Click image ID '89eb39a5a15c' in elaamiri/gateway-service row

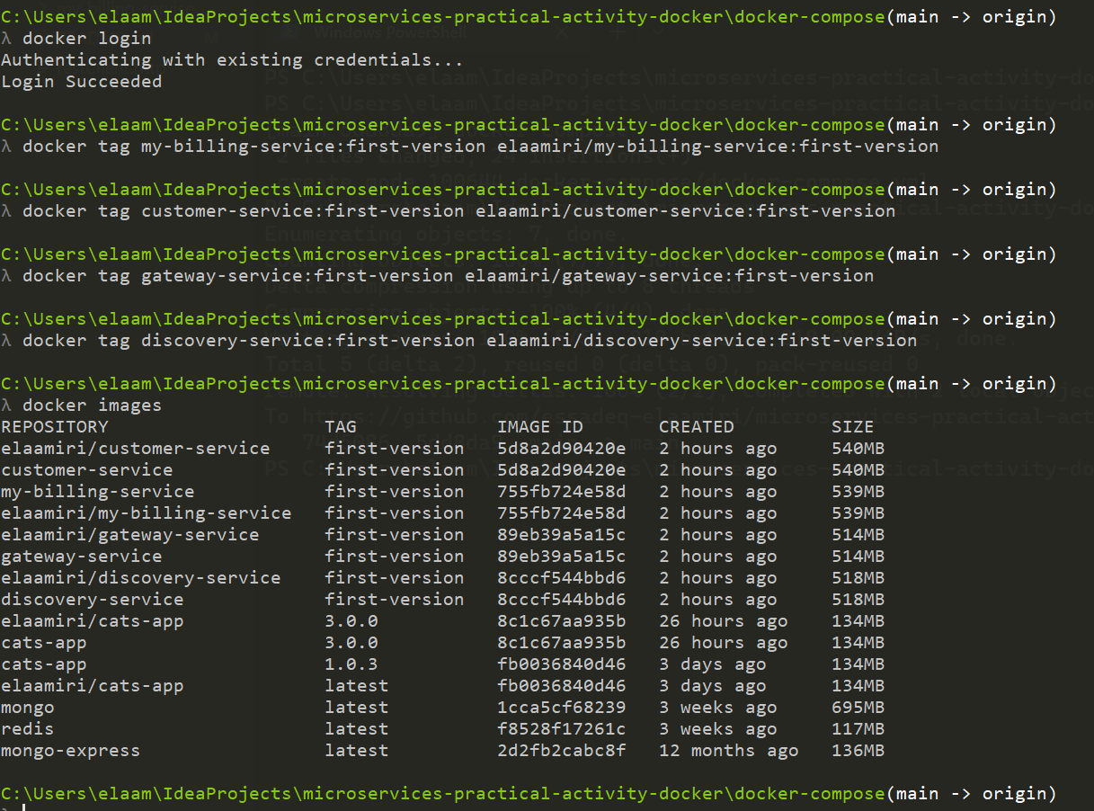[x=562, y=535]
